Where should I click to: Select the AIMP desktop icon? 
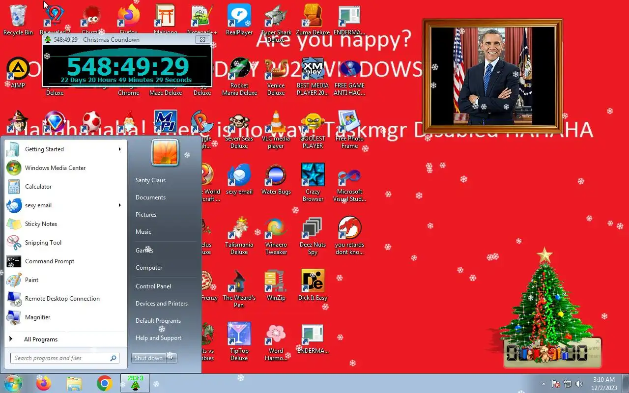pyautogui.click(x=18, y=73)
